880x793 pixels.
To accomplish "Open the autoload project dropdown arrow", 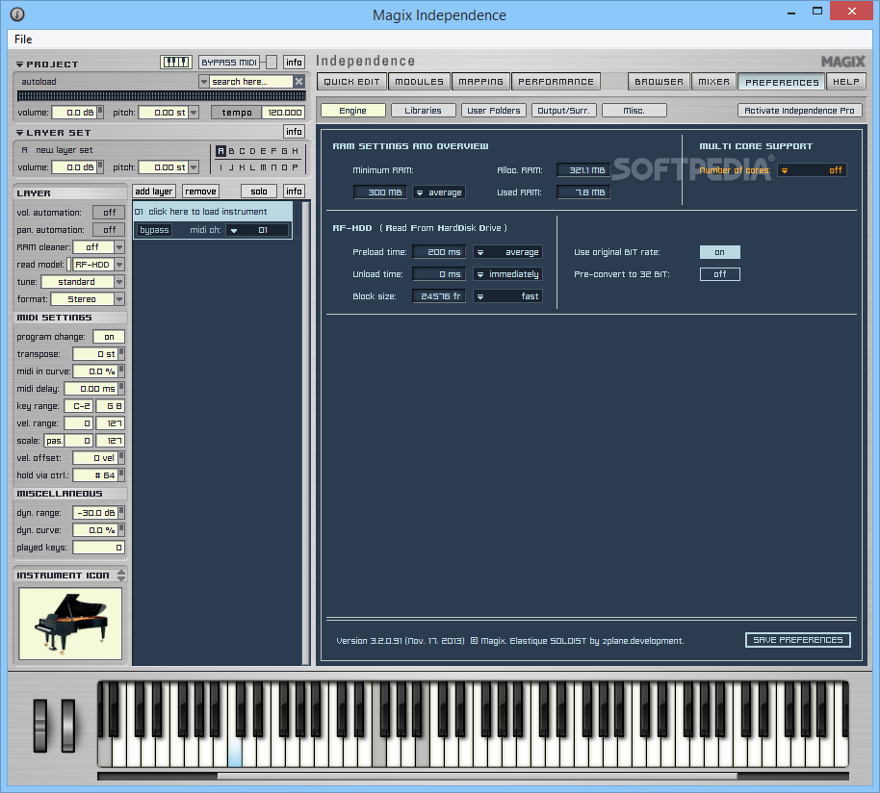I will click(204, 81).
